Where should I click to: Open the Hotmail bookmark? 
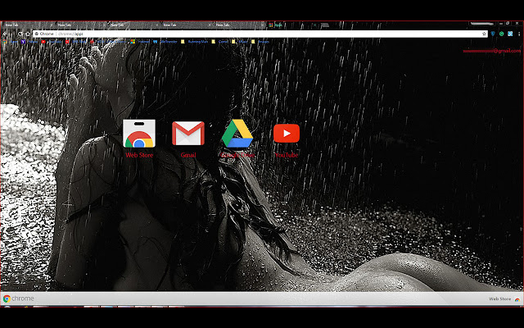[x=140, y=42]
